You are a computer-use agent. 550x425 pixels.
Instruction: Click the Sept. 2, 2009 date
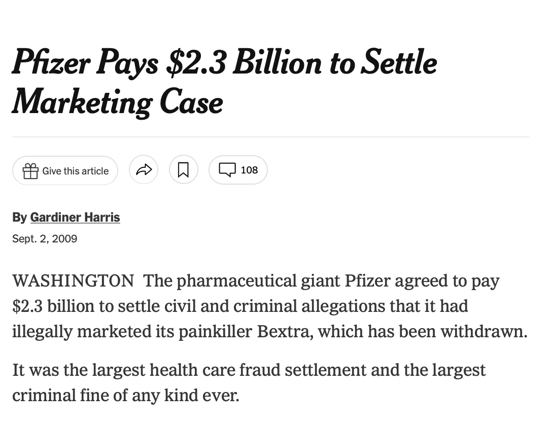click(45, 238)
